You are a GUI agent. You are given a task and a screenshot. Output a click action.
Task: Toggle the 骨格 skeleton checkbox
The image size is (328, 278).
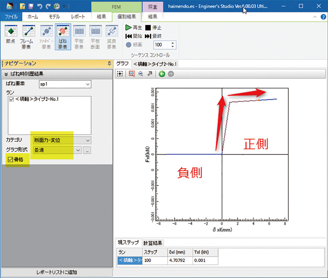click(x=10, y=160)
